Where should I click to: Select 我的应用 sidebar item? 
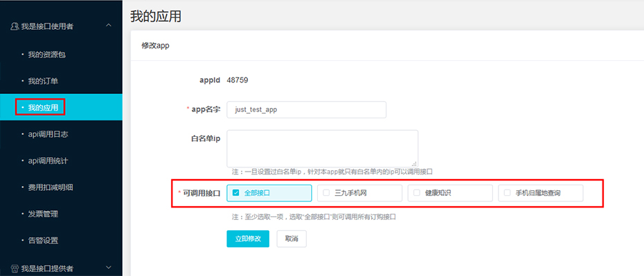click(61, 107)
